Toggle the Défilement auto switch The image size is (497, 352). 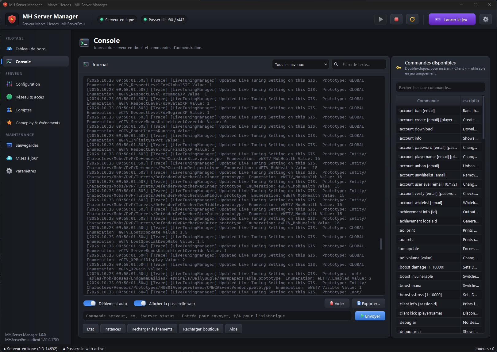coord(90,303)
